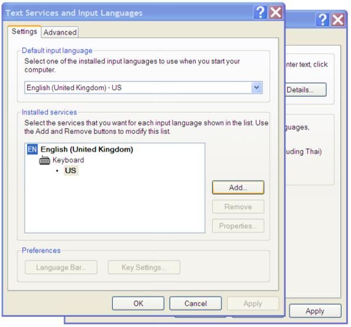
Task: Click the Remove button
Action: pyautogui.click(x=238, y=207)
